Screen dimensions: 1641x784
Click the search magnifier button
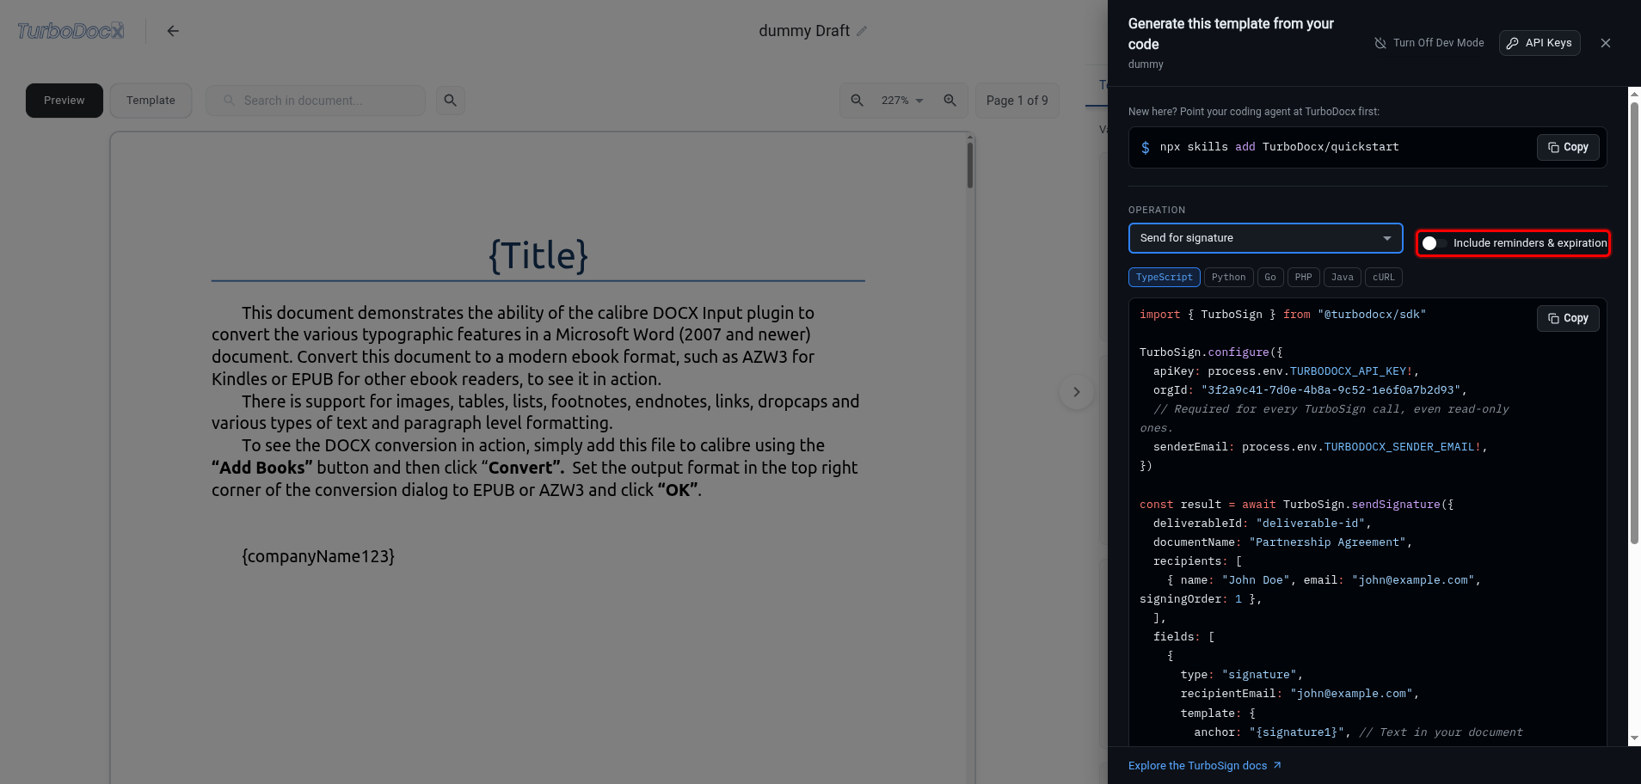coord(450,101)
